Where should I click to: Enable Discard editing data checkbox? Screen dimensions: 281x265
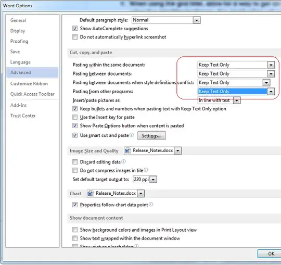point(75,162)
